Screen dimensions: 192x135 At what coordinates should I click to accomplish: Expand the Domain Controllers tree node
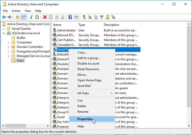(x=8, y=47)
